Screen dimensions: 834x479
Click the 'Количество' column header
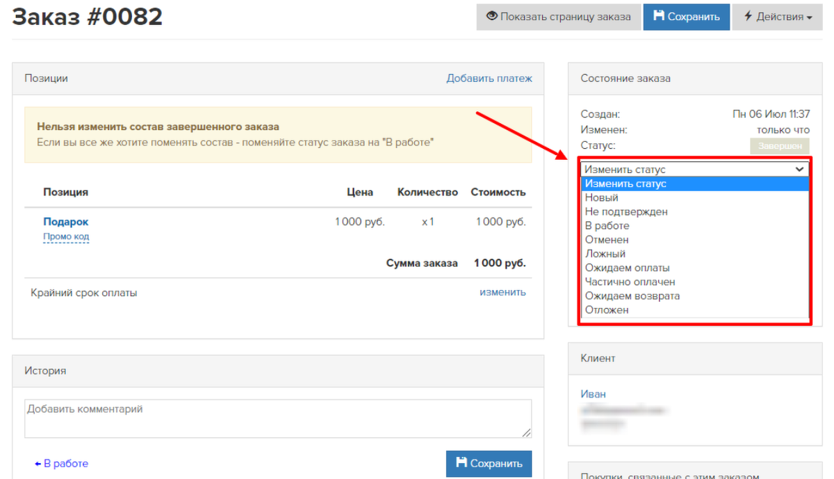[x=427, y=192]
